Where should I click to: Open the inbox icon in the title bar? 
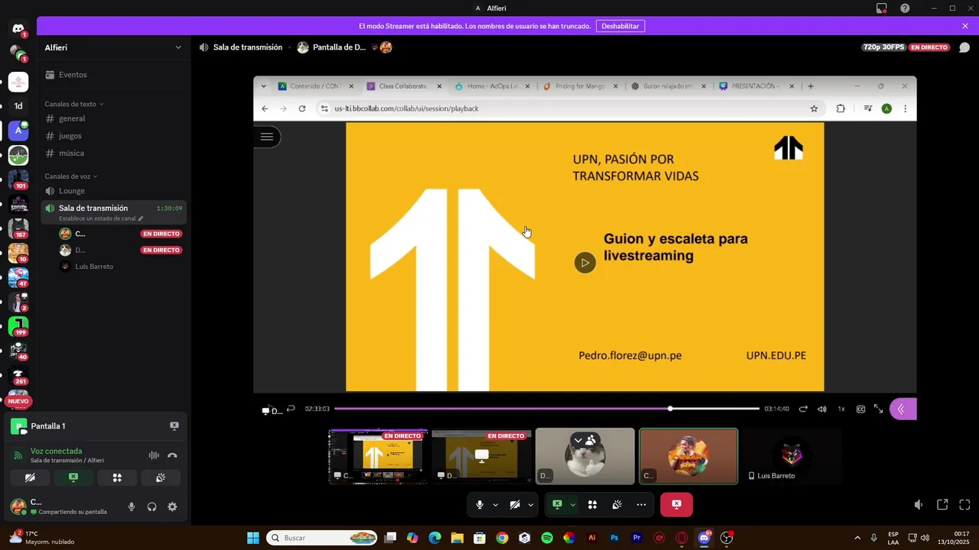click(x=882, y=8)
